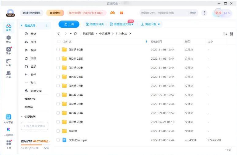Open the 离线下载 dropdown arrow

point(159,24)
